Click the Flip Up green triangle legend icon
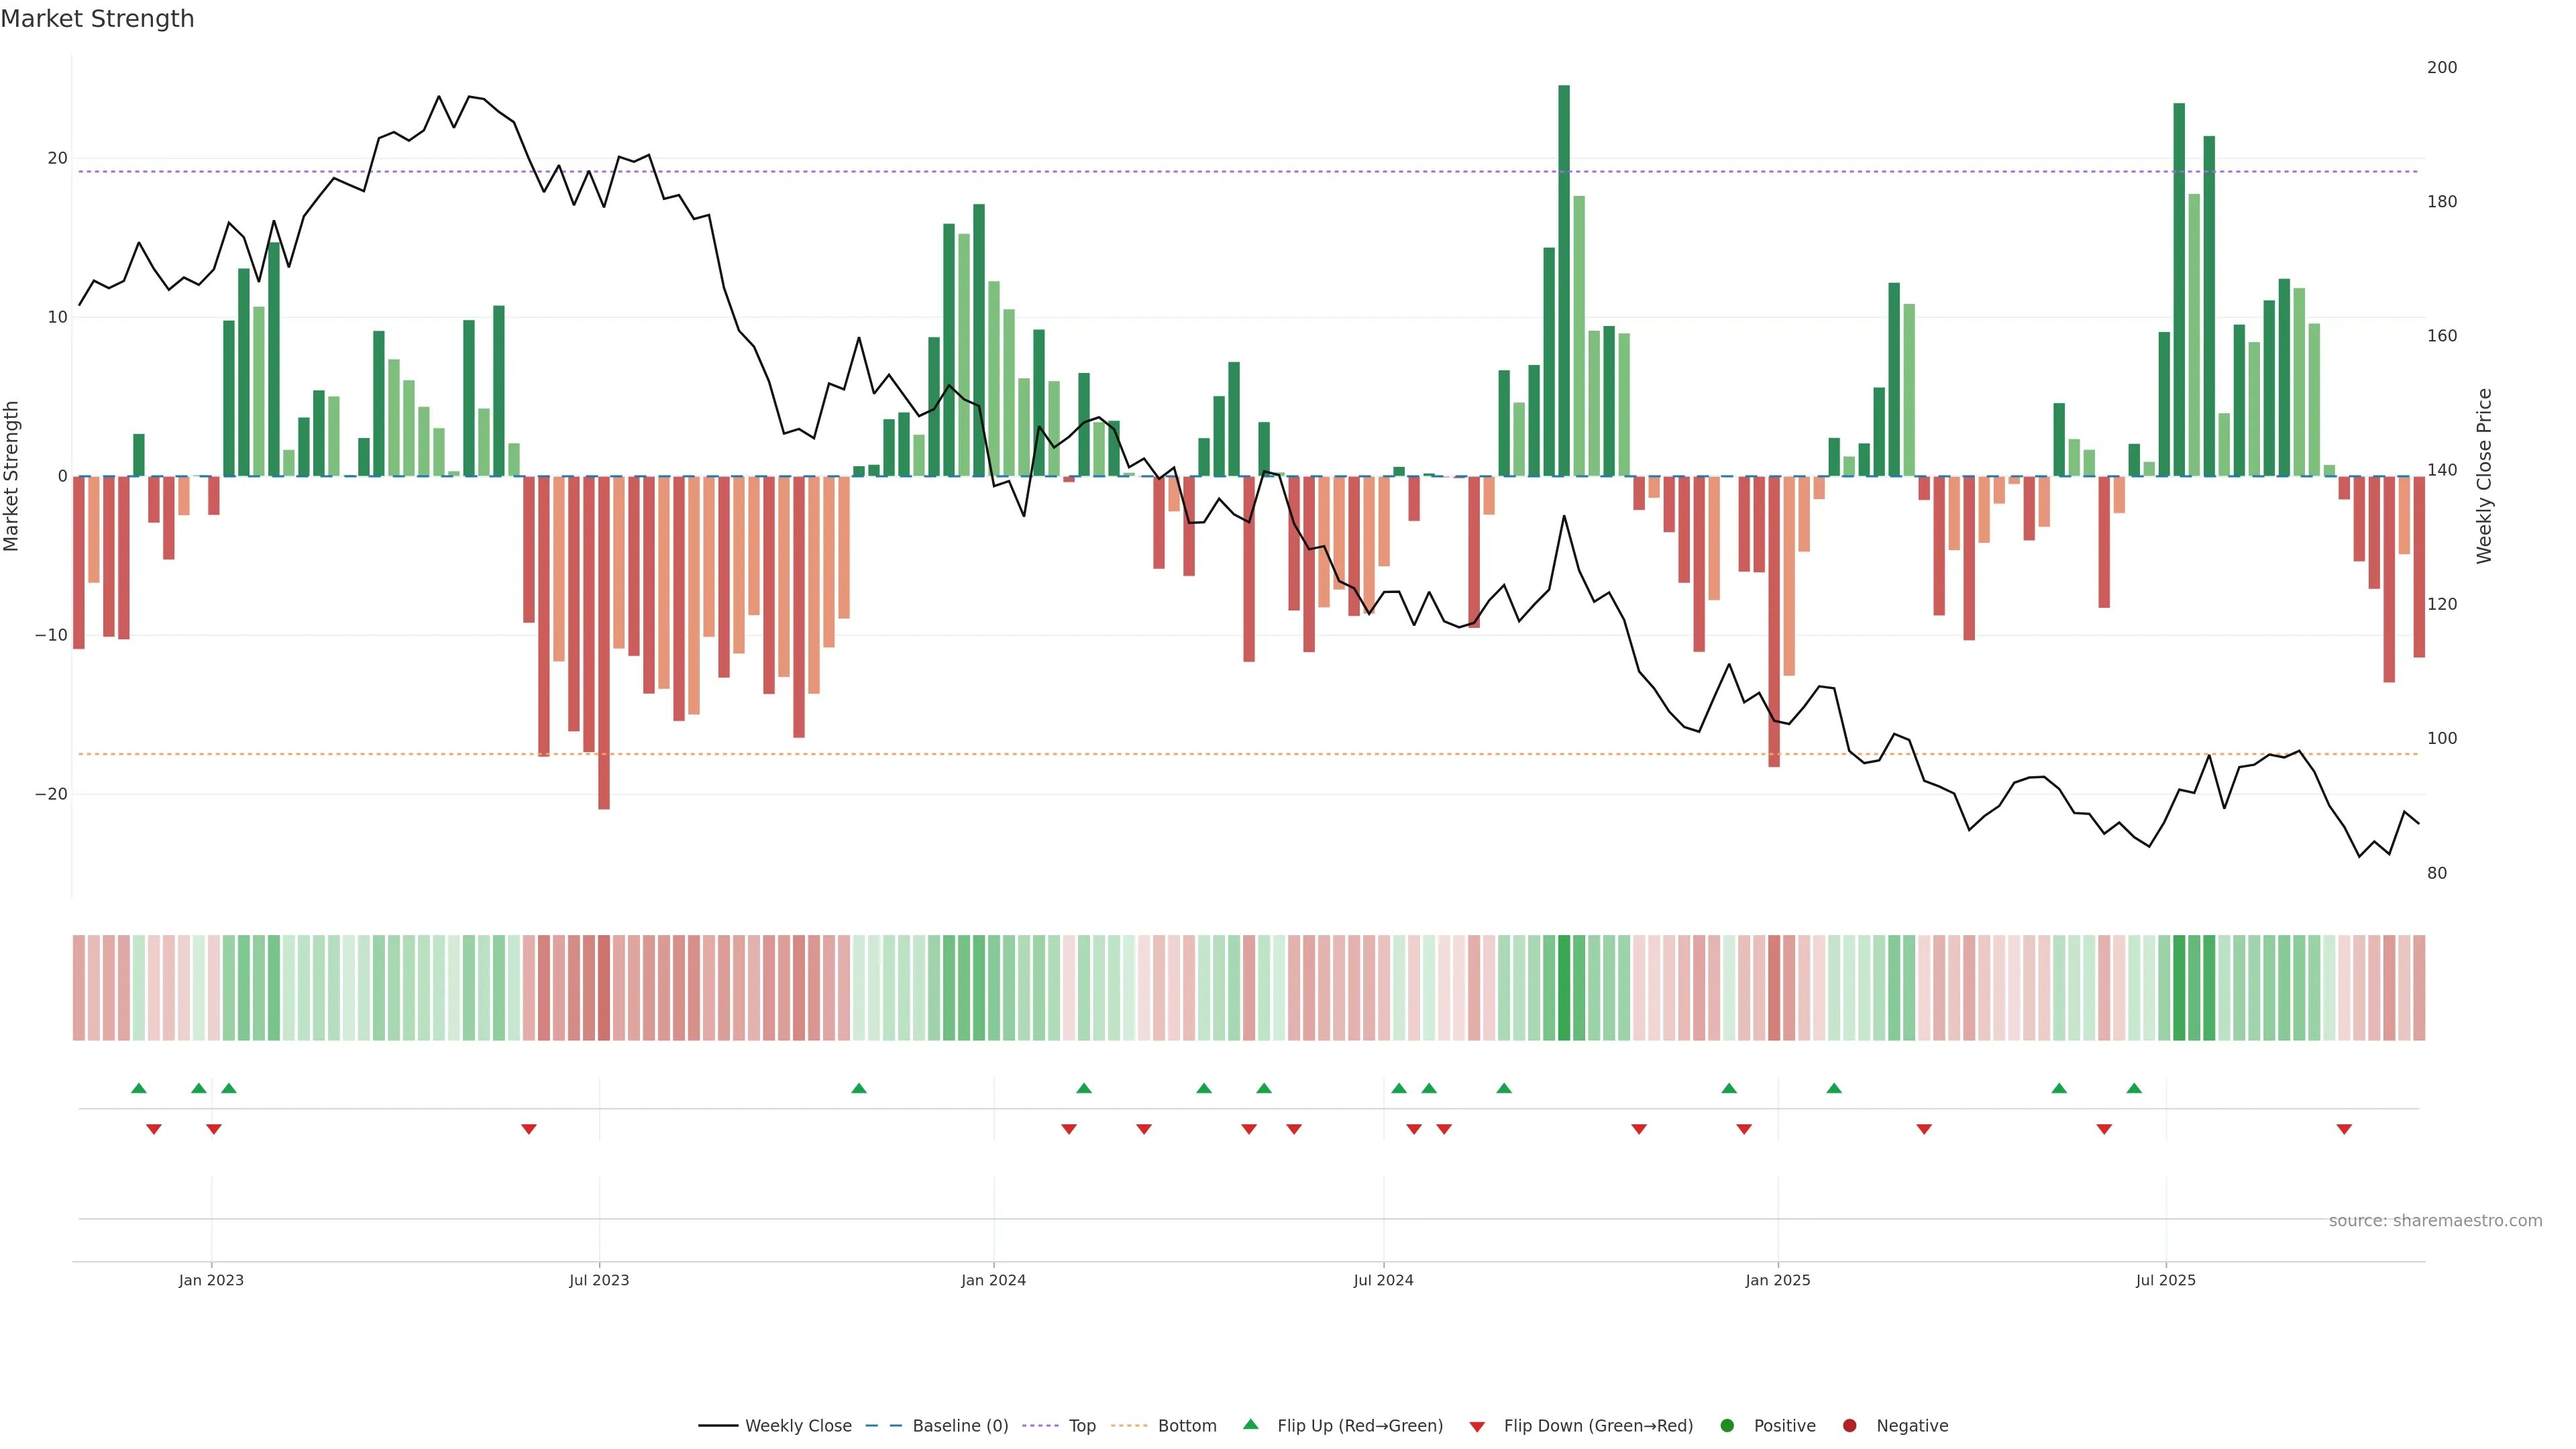Viewport: 2576px width, 1449px height. click(x=1250, y=1425)
